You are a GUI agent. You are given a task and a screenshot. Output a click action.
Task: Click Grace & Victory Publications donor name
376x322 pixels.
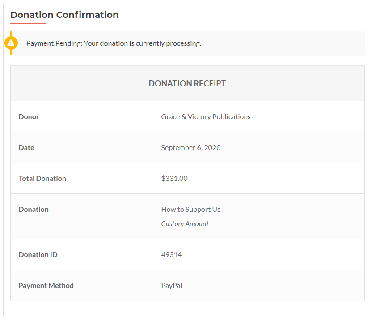pyautogui.click(x=206, y=117)
